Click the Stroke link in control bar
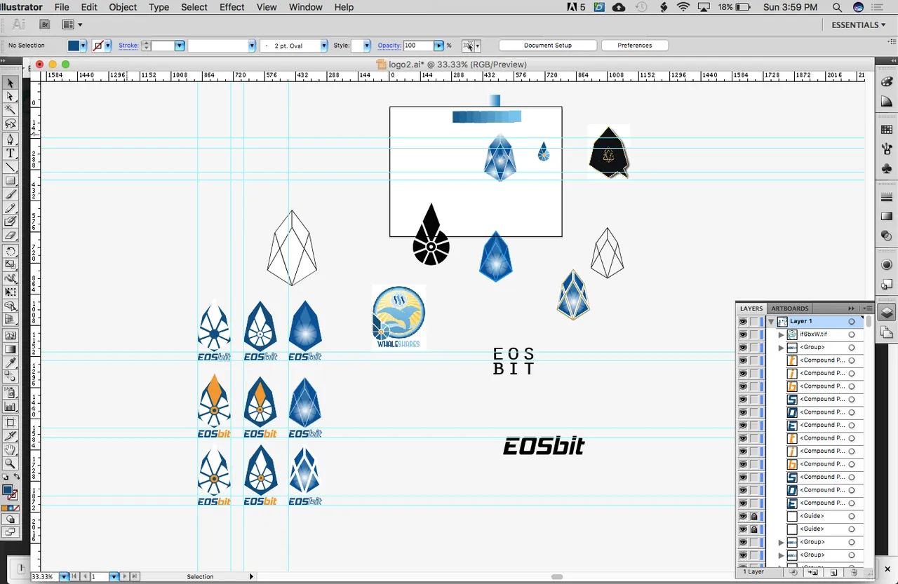The image size is (898, 584). pos(128,46)
